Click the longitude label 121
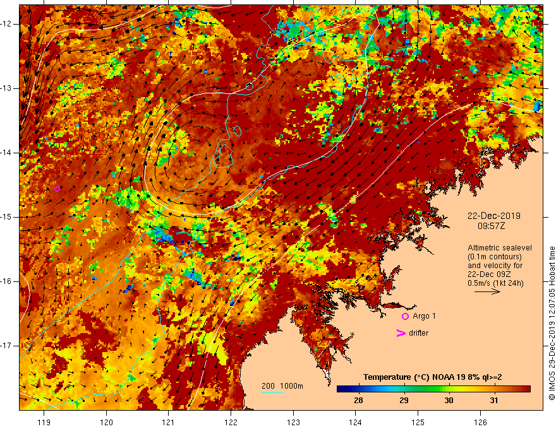The width and height of the screenshot is (556, 429). (169, 422)
